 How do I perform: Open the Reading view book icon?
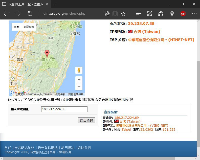[115, 14]
